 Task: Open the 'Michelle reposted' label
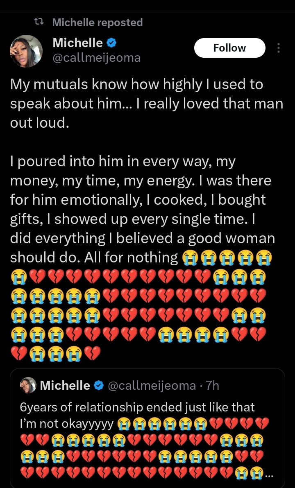98,23
